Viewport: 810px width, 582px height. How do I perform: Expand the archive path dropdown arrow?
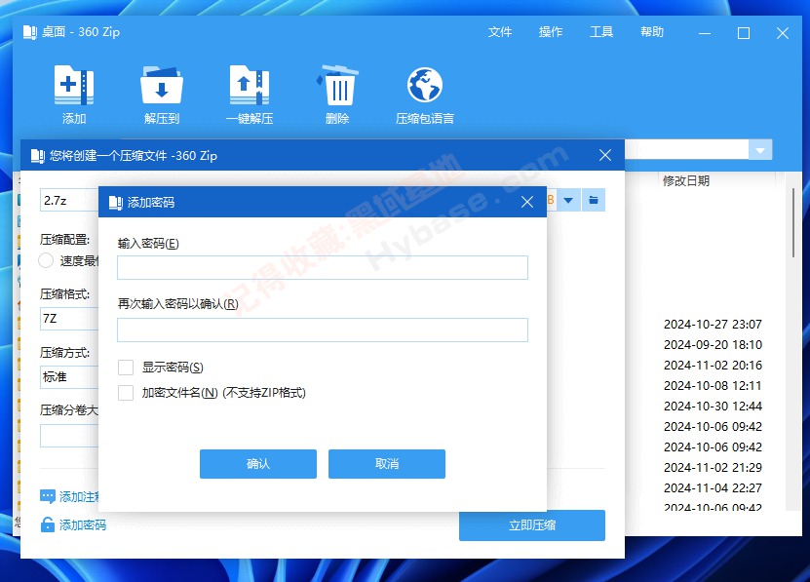[x=568, y=200]
